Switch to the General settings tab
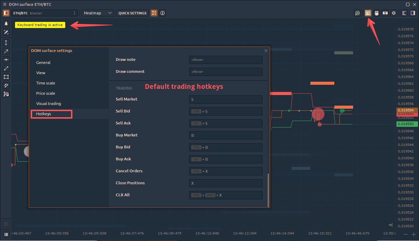 pos(43,63)
